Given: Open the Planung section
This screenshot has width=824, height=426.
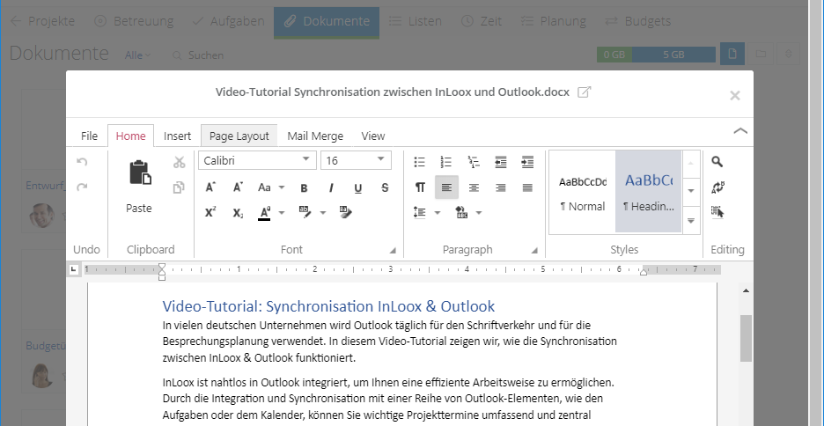Looking at the screenshot, I should coord(553,21).
